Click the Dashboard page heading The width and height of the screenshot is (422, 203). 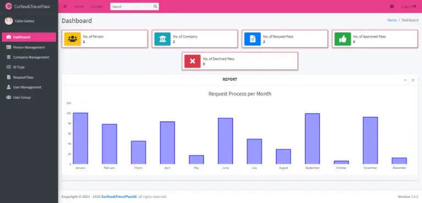click(77, 21)
